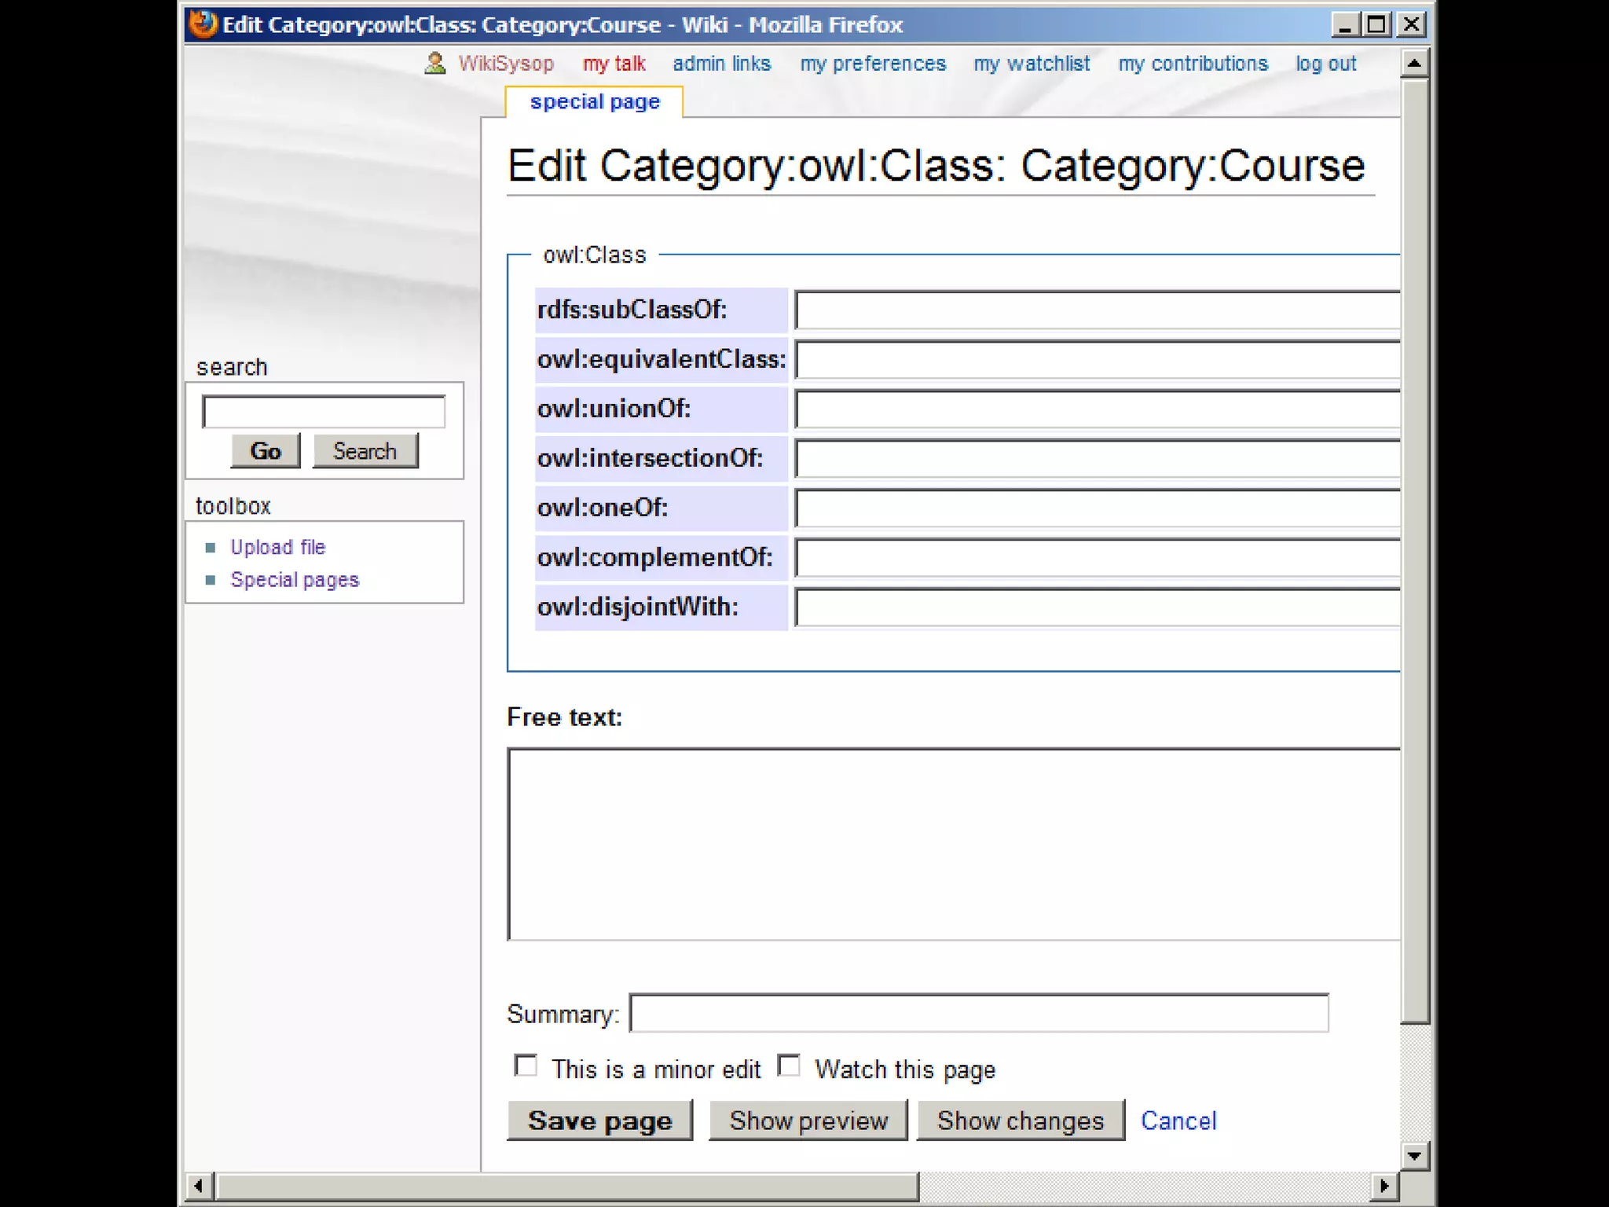This screenshot has width=1609, height=1207.
Task: Click the 'Cancel' link
Action: tap(1178, 1121)
